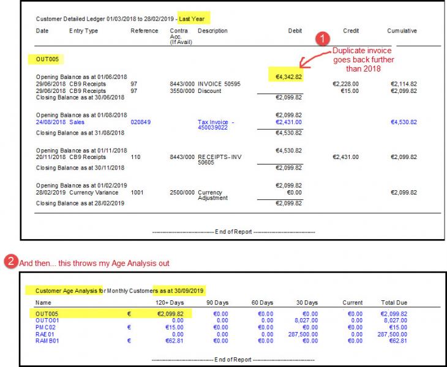Image resolution: width=447 pixels, height=367 pixels.
Task: Click the 'Cumulative' column header in the ledger
Action: (x=402, y=31)
